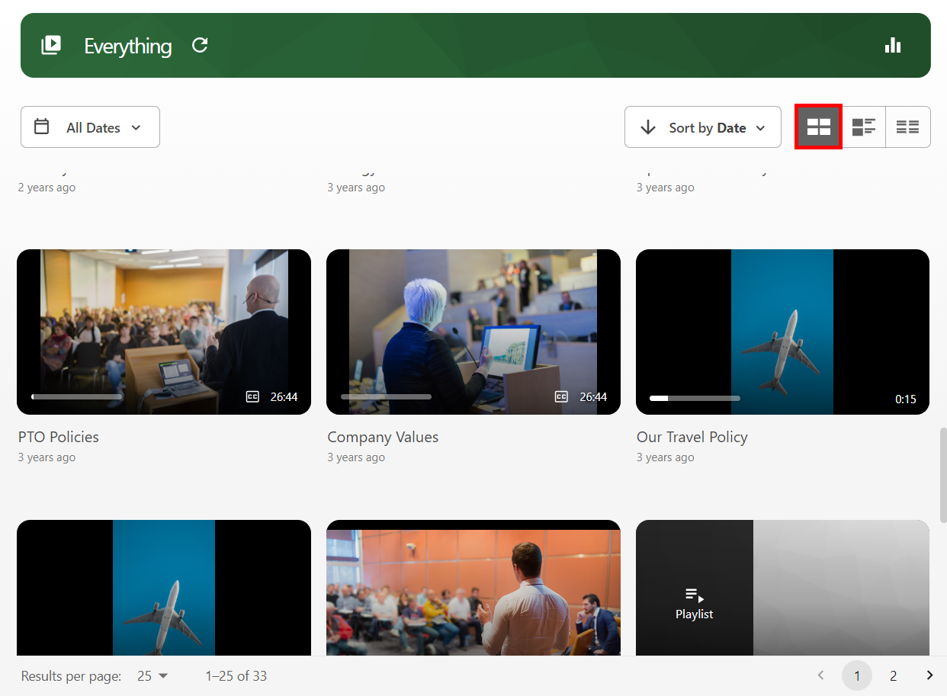Image resolution: width=947 pixels, height=696 pixels.
Task: Switch to compact list view layout
Action: pyautogui.click(x=907, y=127)
